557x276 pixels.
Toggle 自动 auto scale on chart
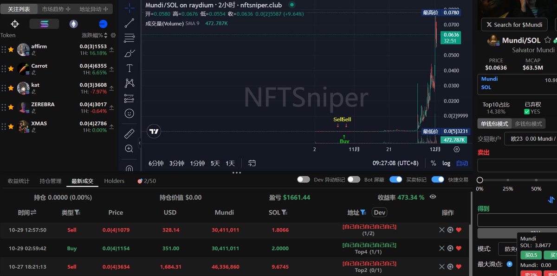coord(462,163)
